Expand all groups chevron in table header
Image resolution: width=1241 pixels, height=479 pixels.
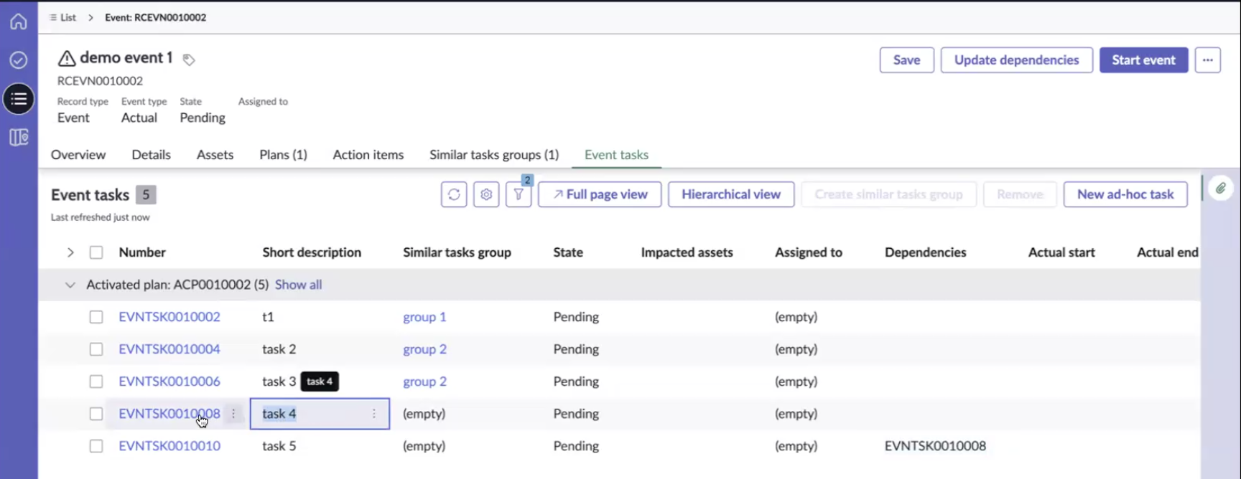tap(70, 252)
